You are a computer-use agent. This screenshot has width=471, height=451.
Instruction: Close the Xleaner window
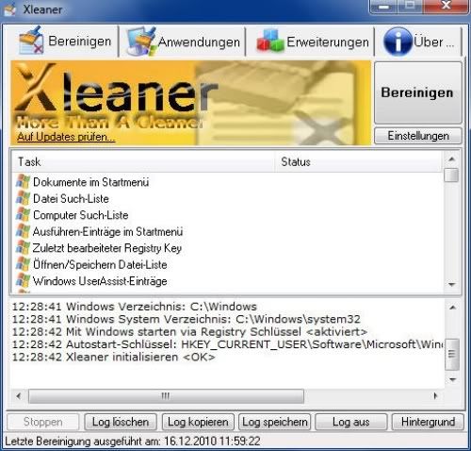coord(446,7)
